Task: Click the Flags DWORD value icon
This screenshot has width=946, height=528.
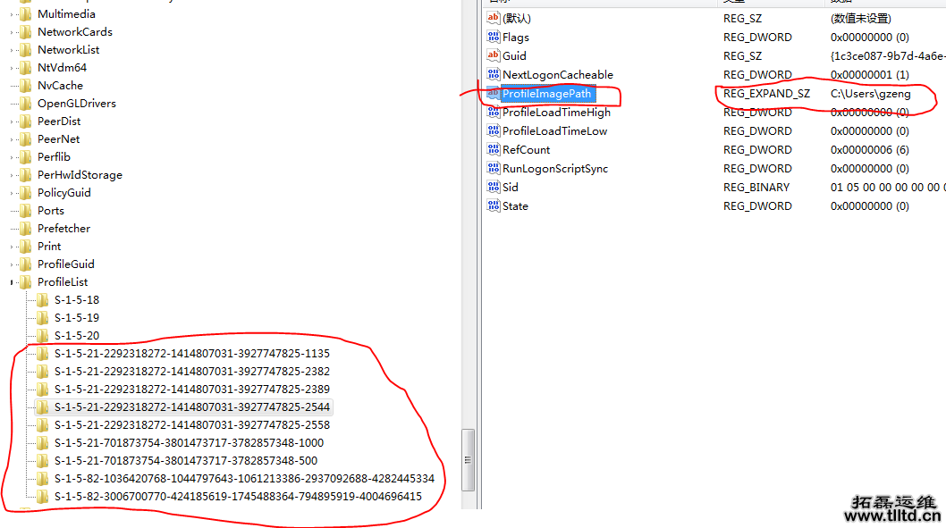Action: pyautogui.click(x=494, y=38)
